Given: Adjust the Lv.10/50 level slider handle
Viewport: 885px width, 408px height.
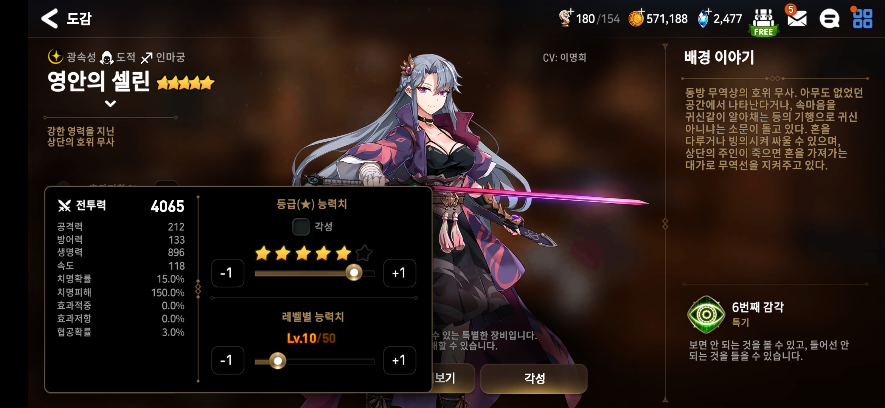Looking at the screenshot, I should coord(278,361).
